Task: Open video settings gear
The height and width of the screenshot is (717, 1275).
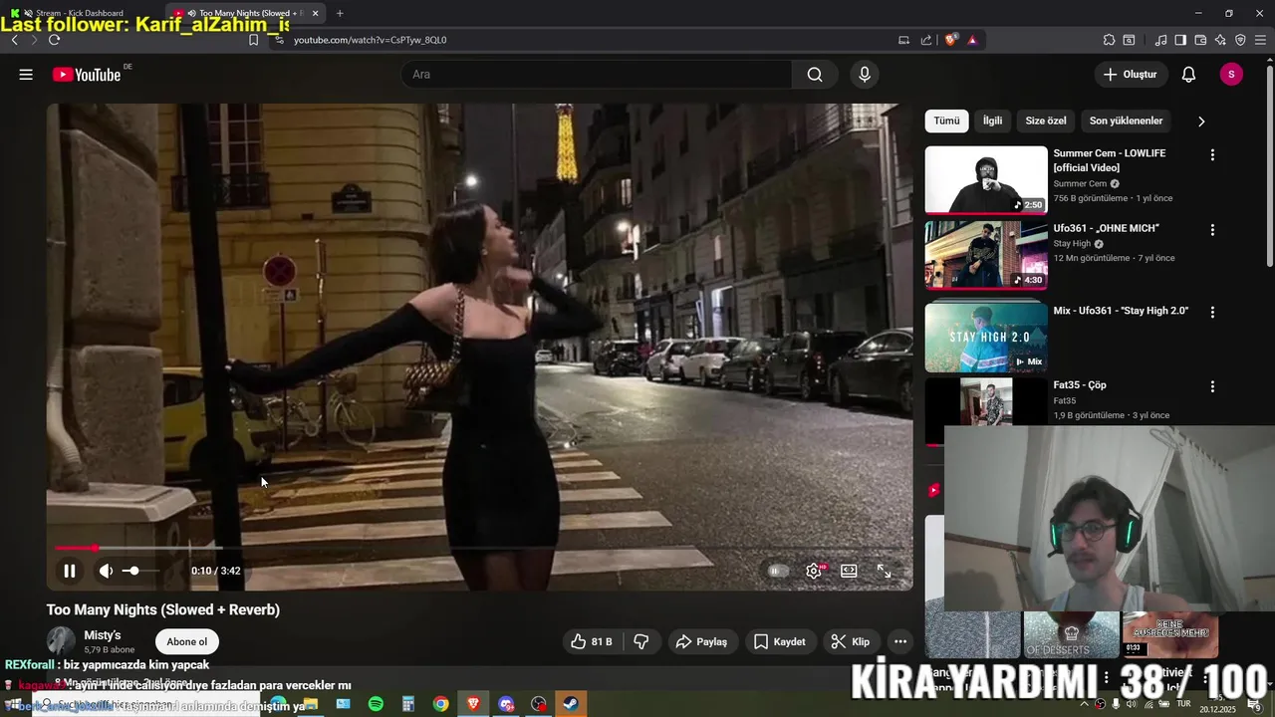Action: point(814,571)
